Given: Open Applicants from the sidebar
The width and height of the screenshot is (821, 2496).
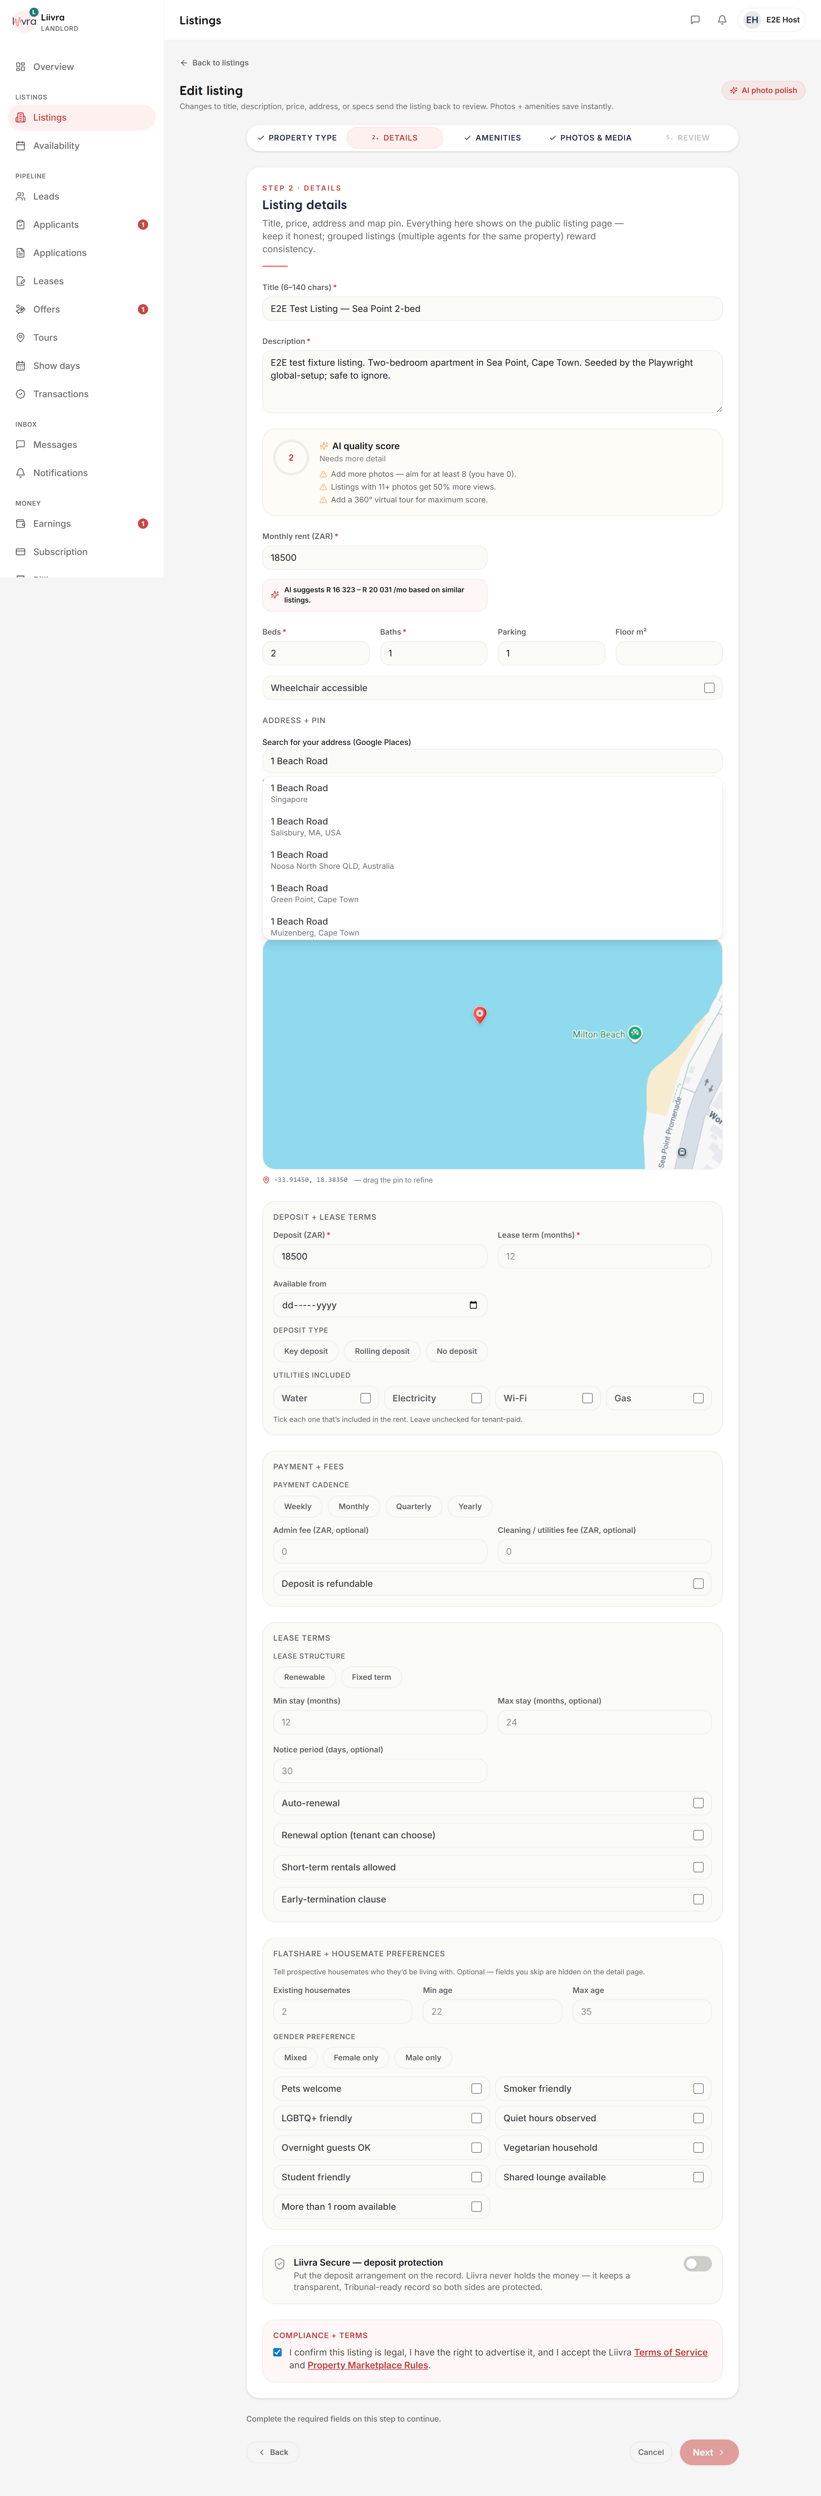Looking at the screenshot, I should point(81,225).
